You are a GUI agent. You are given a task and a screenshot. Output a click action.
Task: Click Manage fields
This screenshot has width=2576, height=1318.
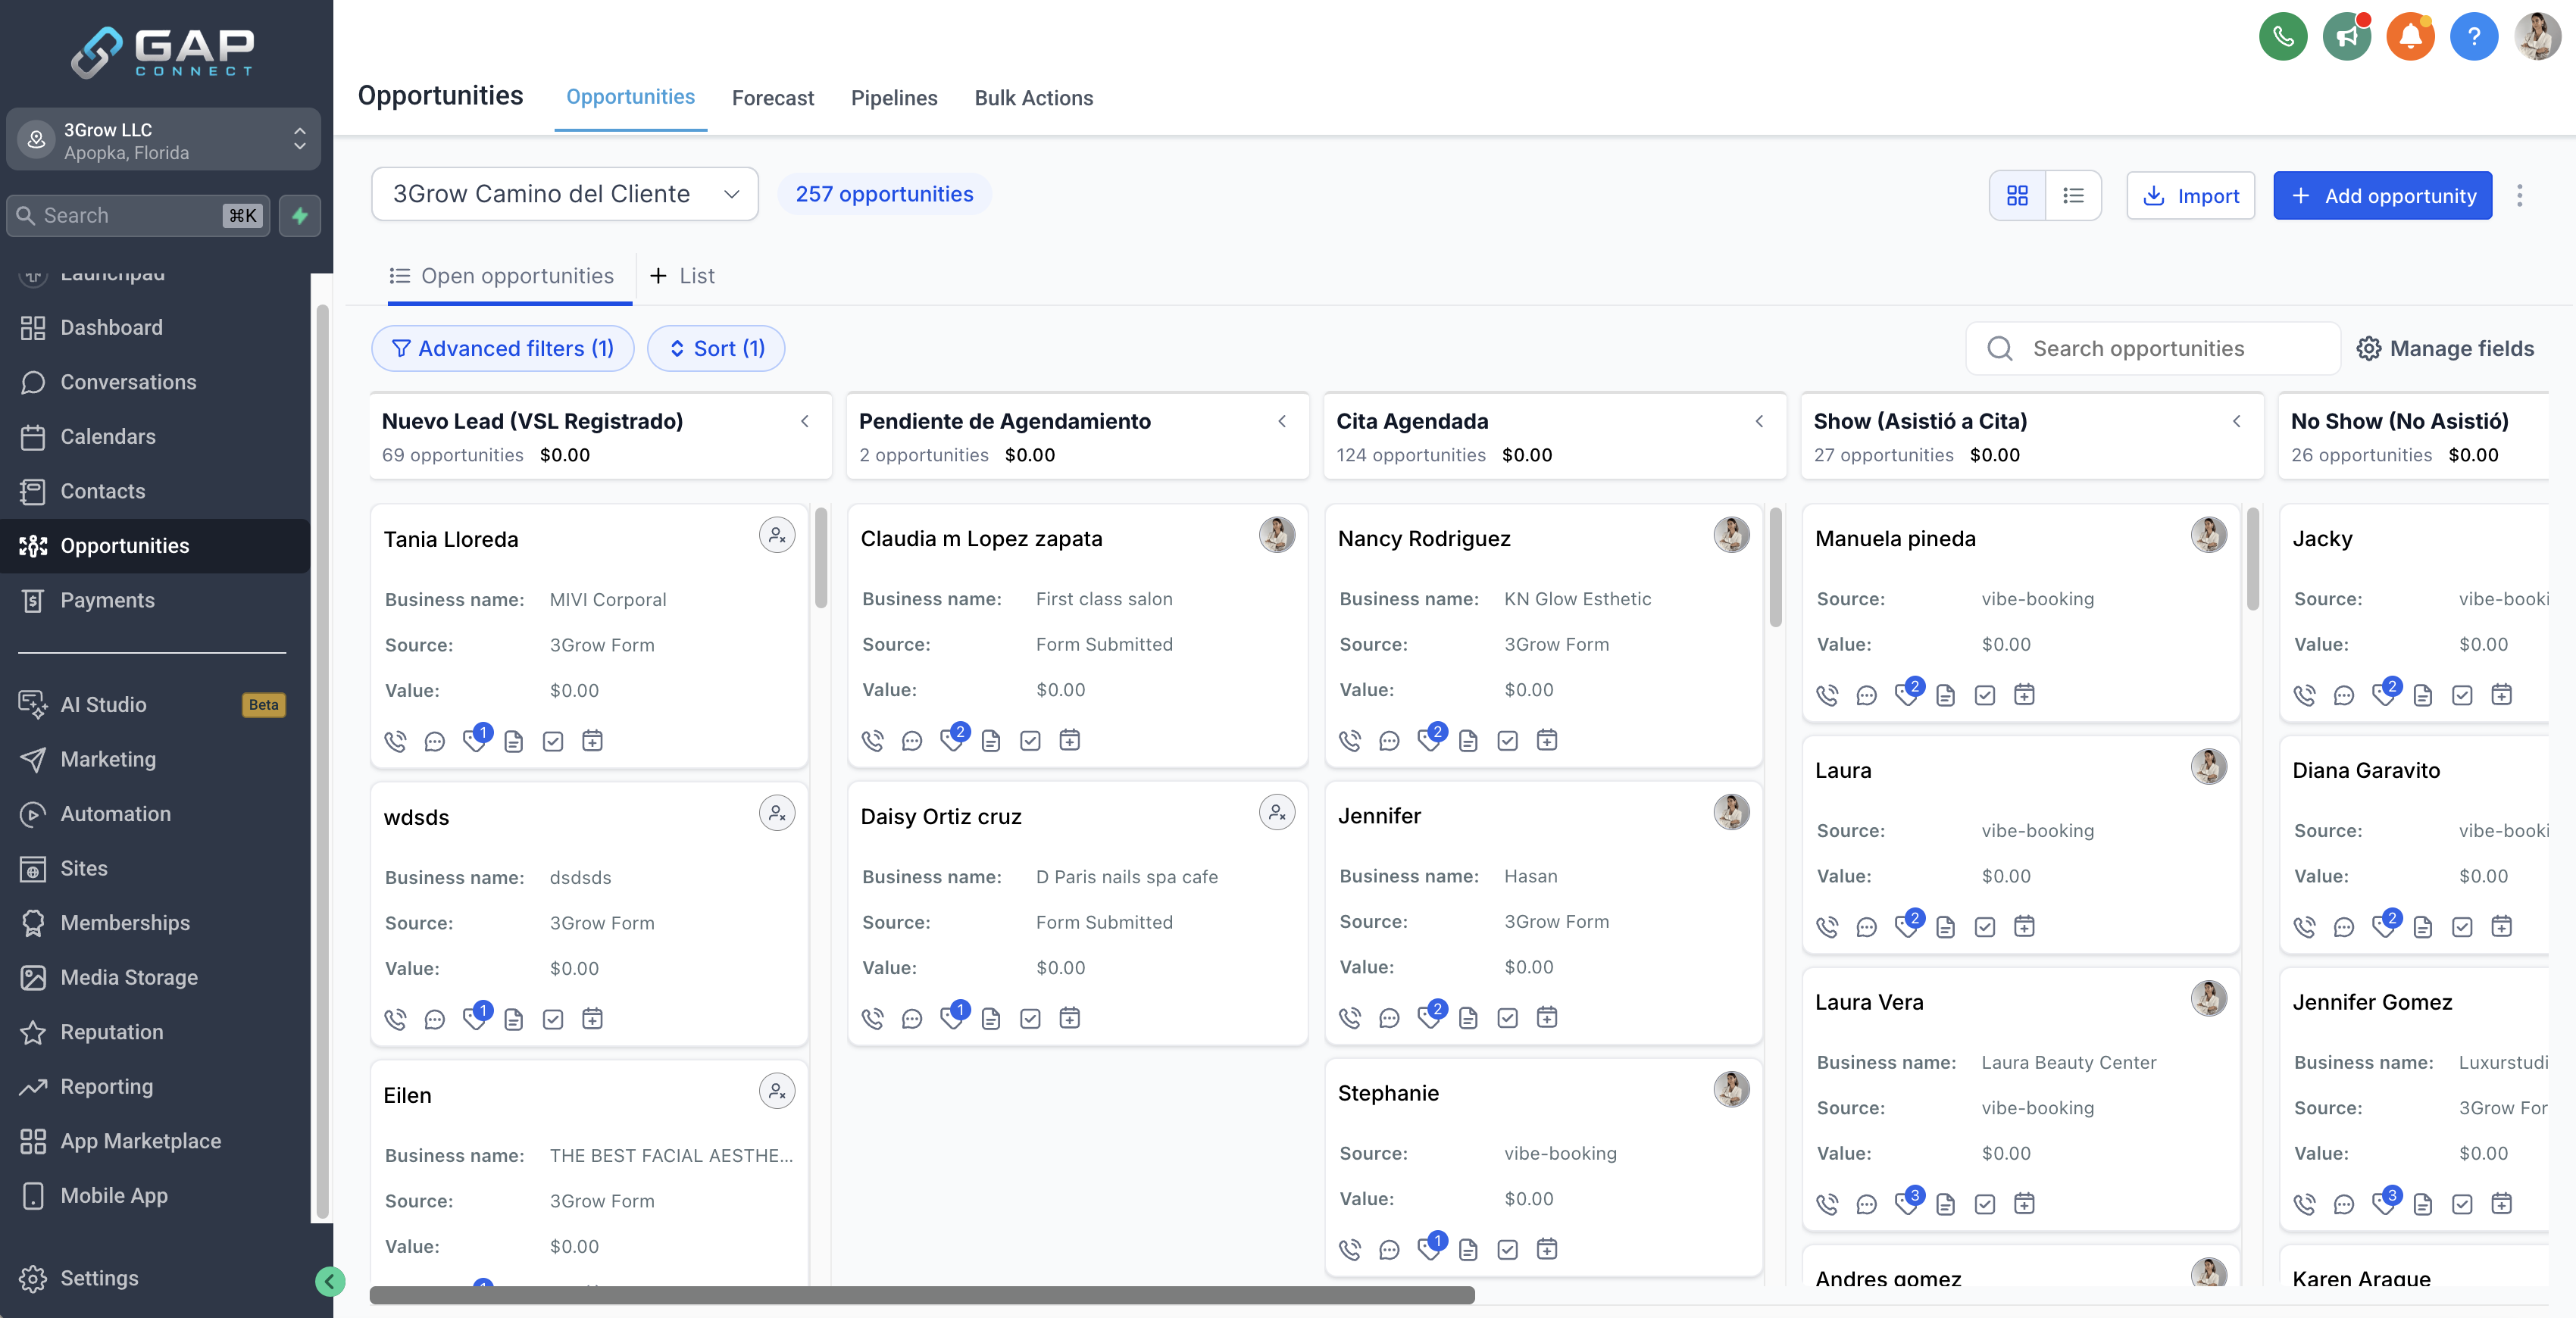tap(2446, 348)
